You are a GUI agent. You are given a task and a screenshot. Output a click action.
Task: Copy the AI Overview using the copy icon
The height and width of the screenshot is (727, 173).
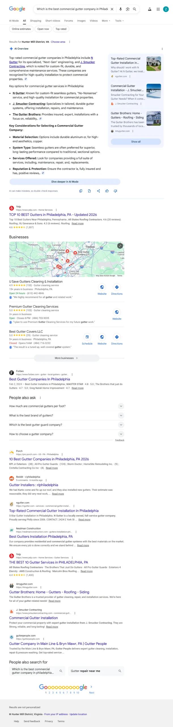point(81,191)
